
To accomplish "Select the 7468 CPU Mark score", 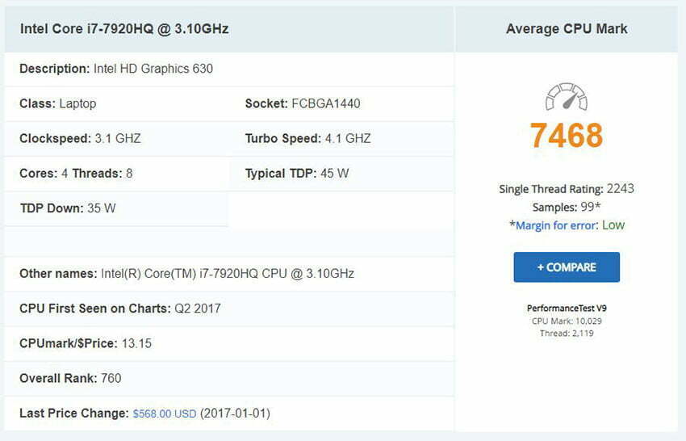I will [566, 135].
